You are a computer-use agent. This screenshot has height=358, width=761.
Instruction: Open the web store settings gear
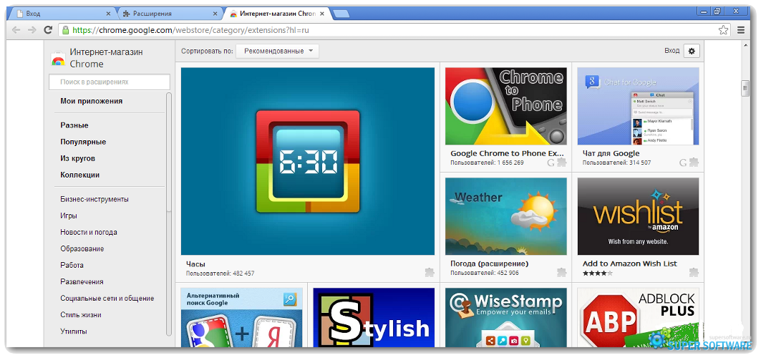(692, 50)
